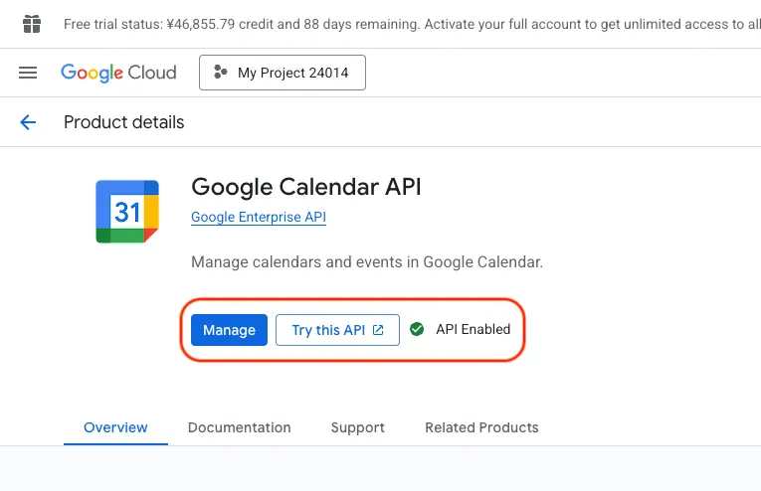Switch to the Documentation tab
This screenshot has height=491, width=761.
(240, 427)
